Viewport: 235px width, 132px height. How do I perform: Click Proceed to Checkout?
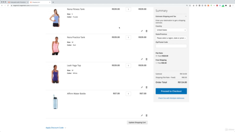pyautogui.click(x=171, y=91)
